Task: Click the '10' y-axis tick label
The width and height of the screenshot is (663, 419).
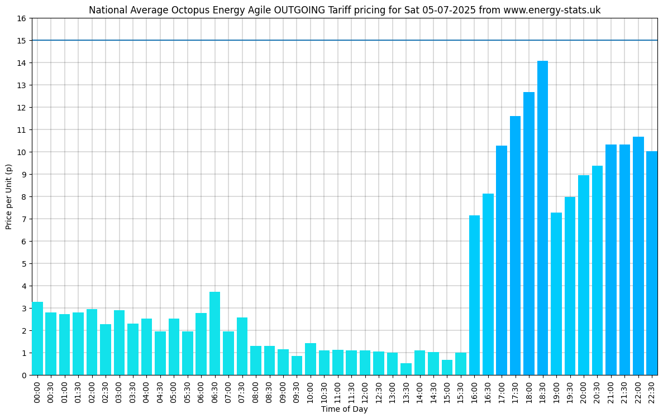Action: [x=22, y=152]
